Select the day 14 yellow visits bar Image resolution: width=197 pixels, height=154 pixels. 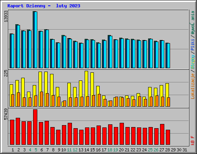pyautogui.click(x=86, y=89)
